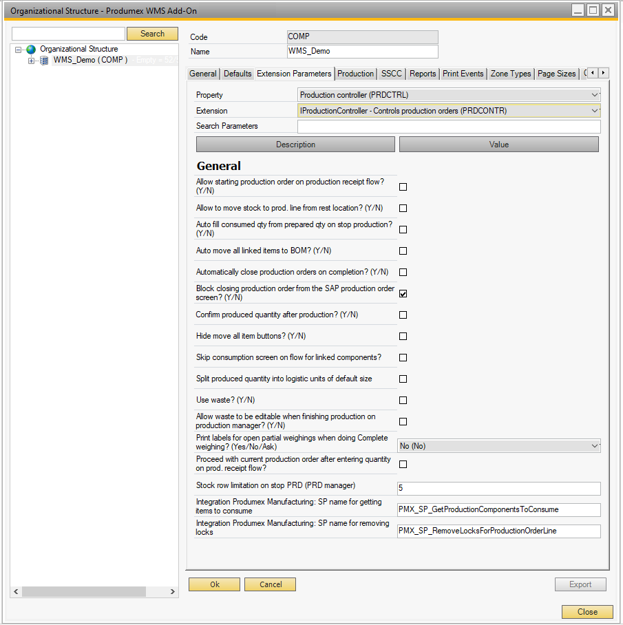623x625 pixels.
Task: Uncheck Block closing production order checkbox
Action: point(403,293)
